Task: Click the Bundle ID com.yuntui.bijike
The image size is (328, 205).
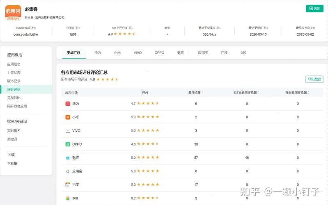Action: pyautogui.click(x=26, y=34)
